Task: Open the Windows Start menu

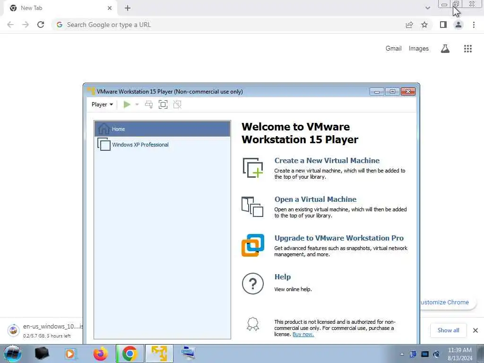Action: coord(13,354)
